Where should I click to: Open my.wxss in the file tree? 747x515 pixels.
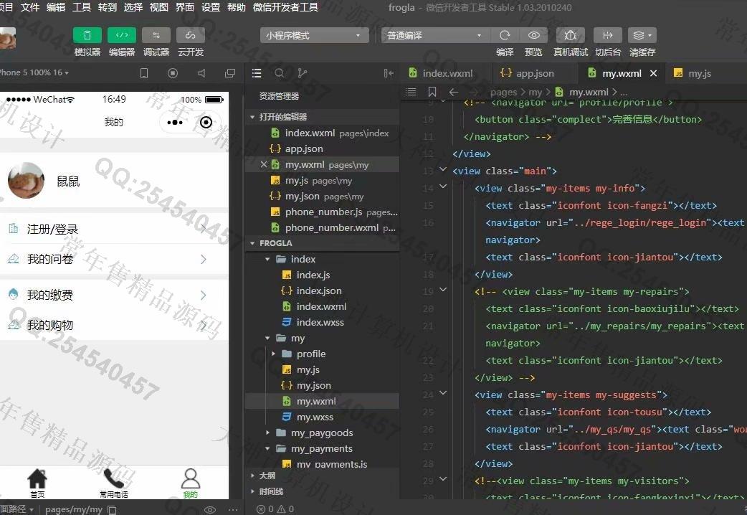[322, 417]
